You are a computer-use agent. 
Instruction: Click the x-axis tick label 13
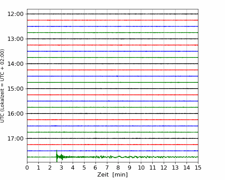pyautogui.click(x=175, y=168)
